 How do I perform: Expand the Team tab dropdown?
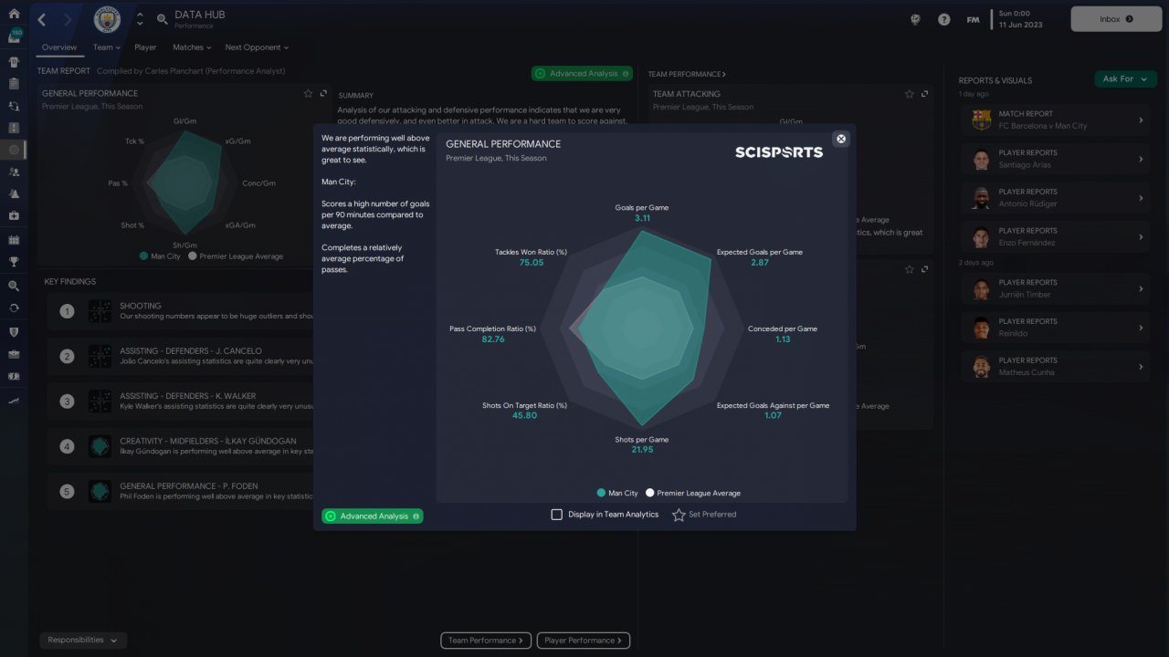click(107, 47)
